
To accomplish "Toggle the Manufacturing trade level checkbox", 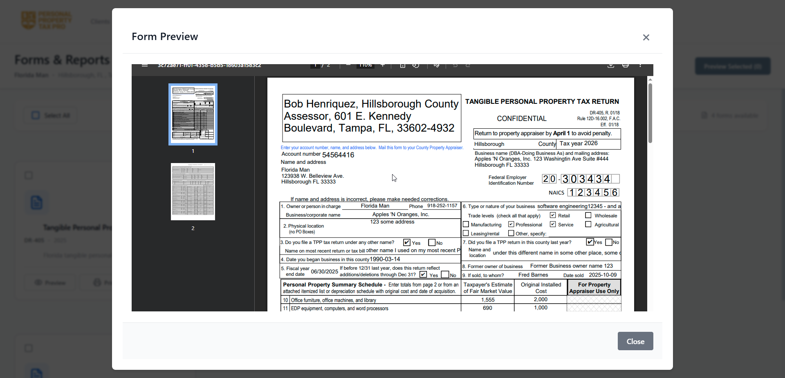I will click(x=466, y=224).
